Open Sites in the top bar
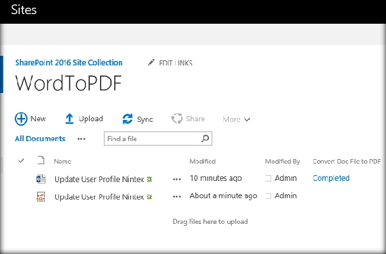The height and width of the screenshot is (254, 386). click(x=24, y=10)
